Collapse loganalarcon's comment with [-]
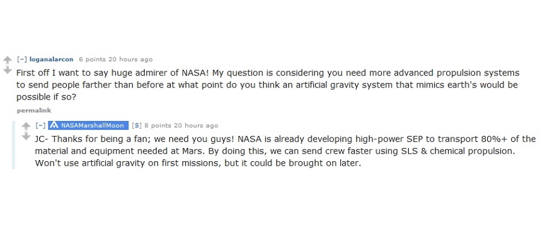Image resolution: width=540 pixels, height=252 pixels. (x=21, y=60)
